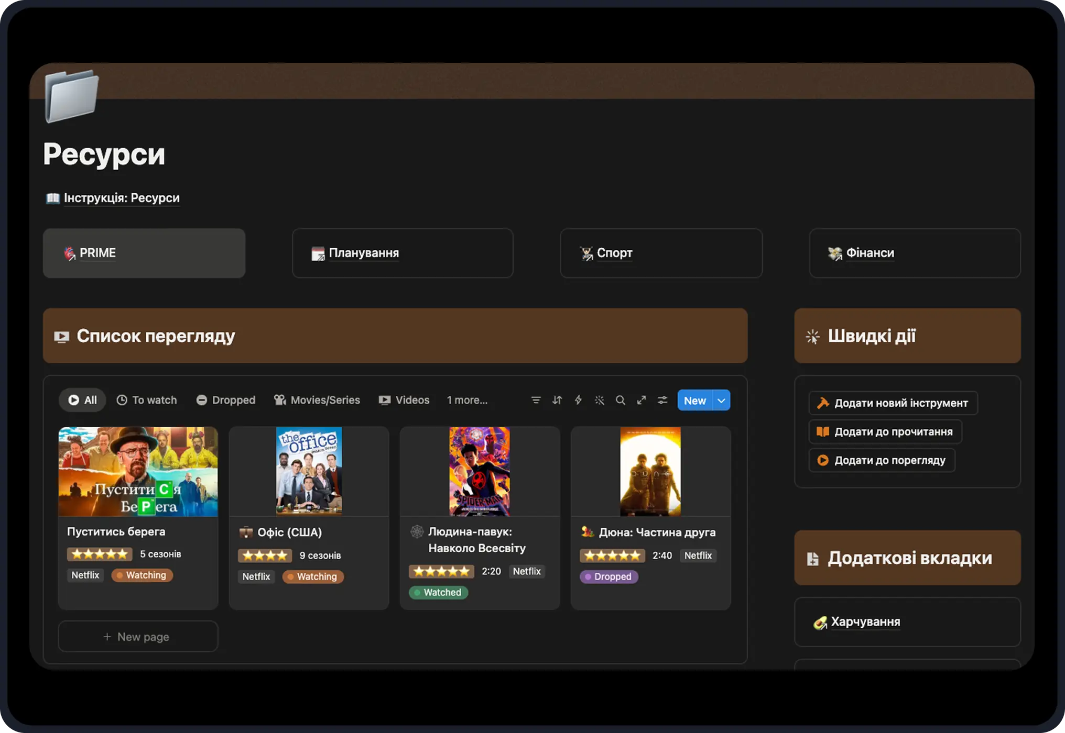Click the 5 сезонів text
The height and width of the screenshot is (733, 1065).
coord(160,554)
